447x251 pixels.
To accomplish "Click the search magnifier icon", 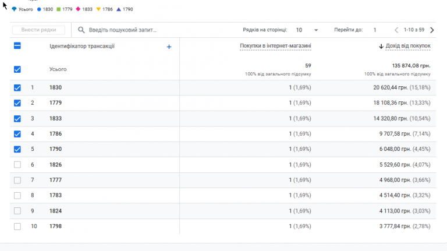I will pyautogui.click(x=81, y=30).
